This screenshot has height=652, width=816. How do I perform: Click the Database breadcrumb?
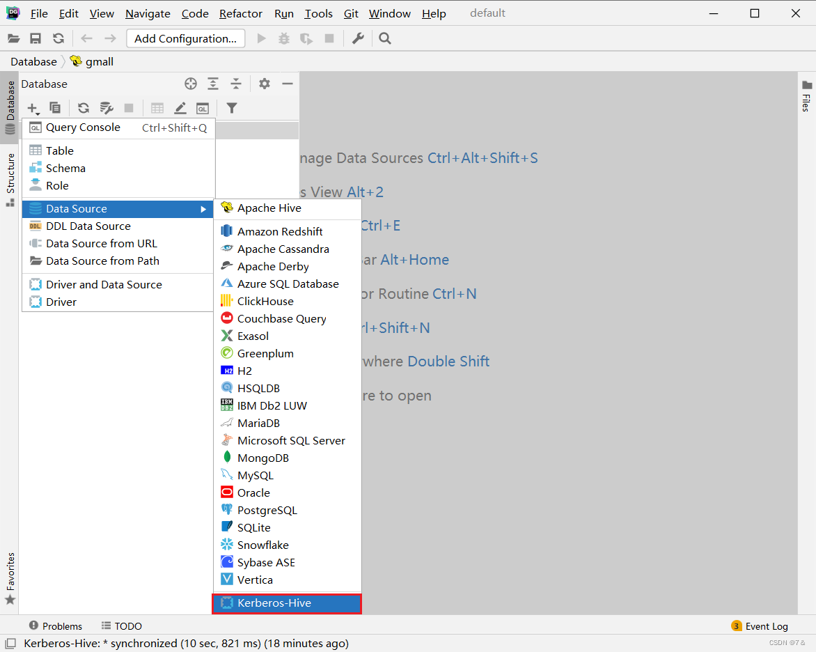tap(34, 61)
